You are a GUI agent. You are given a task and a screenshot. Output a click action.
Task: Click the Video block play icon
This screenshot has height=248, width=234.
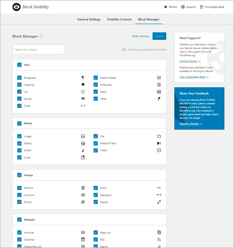[x=159, y=150]
